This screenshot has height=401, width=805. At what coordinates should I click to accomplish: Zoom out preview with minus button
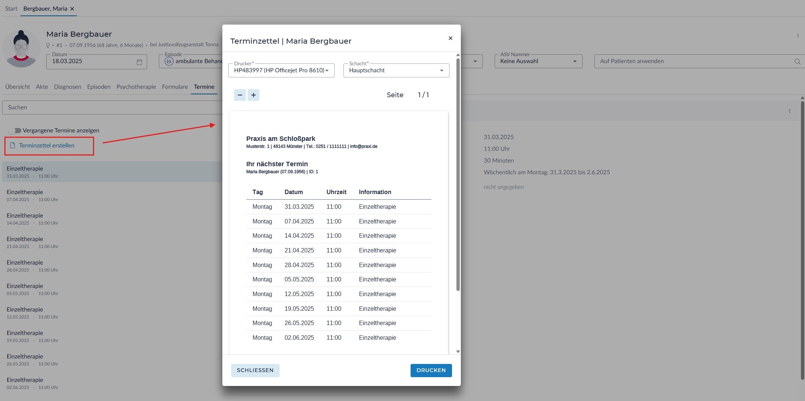click(x=240, y=95)
